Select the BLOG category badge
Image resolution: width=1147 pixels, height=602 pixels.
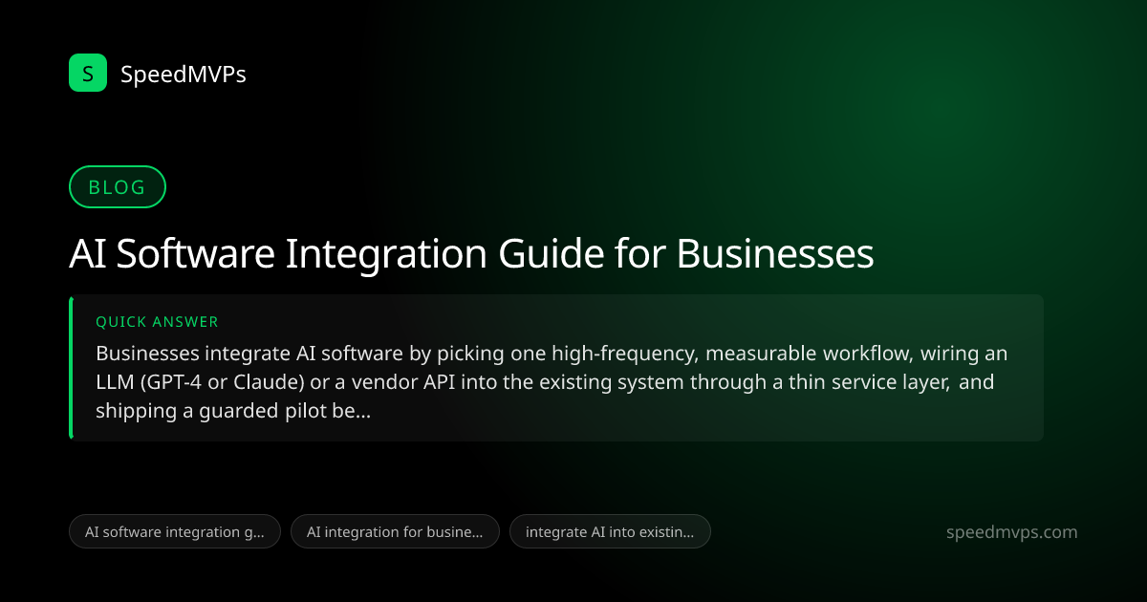pyautogui.click(x=118, y=187)
